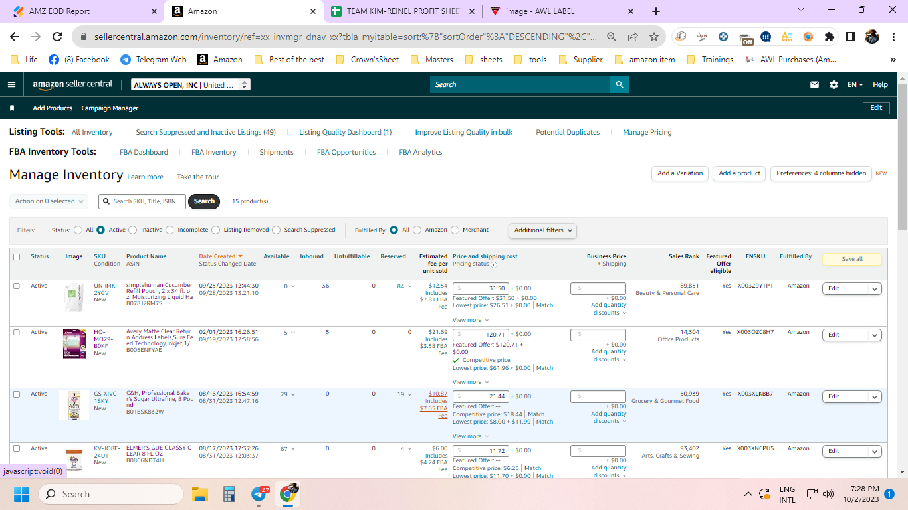Select the checkbox for the ELMER'S GUE row
Image resolution: width=908 pixels, height=510 pixels.
[17, 448]
